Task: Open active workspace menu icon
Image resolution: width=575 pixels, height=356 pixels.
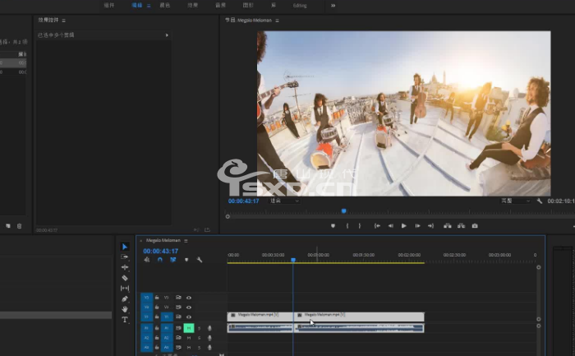Action: coord(149,6)
